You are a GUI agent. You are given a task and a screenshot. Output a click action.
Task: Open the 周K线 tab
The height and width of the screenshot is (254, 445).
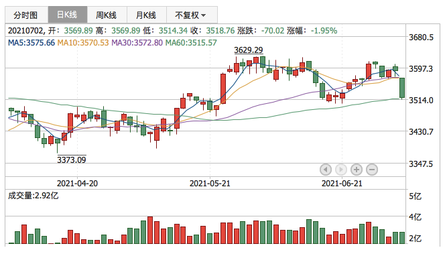pos(107,15)
